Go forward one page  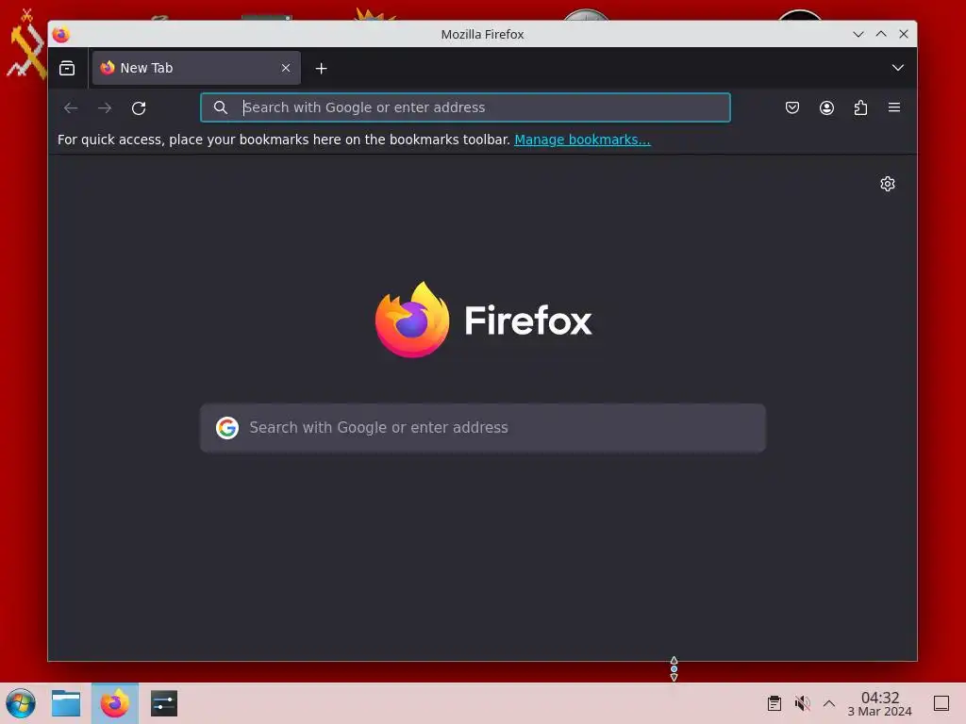(x=105, y=108)
